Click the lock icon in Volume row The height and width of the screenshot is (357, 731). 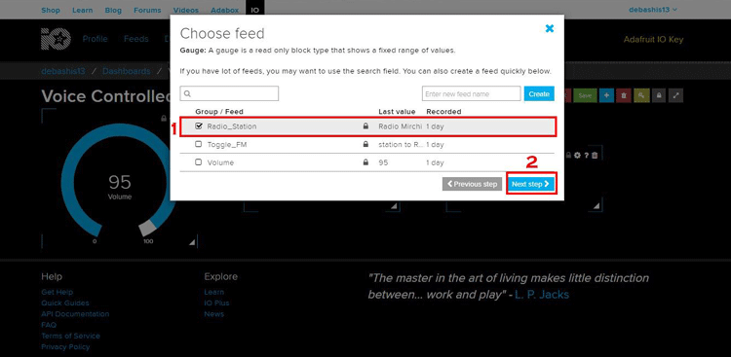[x=365, y=162]
